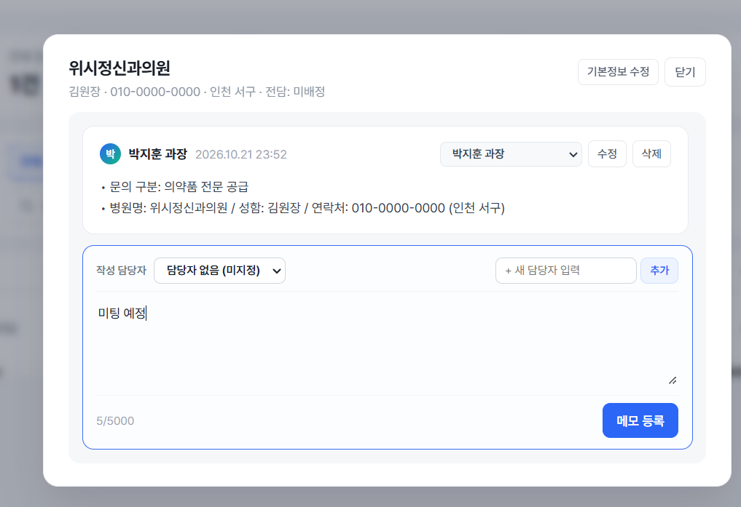Click the memo author name 박지훈 과장
This screenshot has width=741, height=507.
coord(158,153)
